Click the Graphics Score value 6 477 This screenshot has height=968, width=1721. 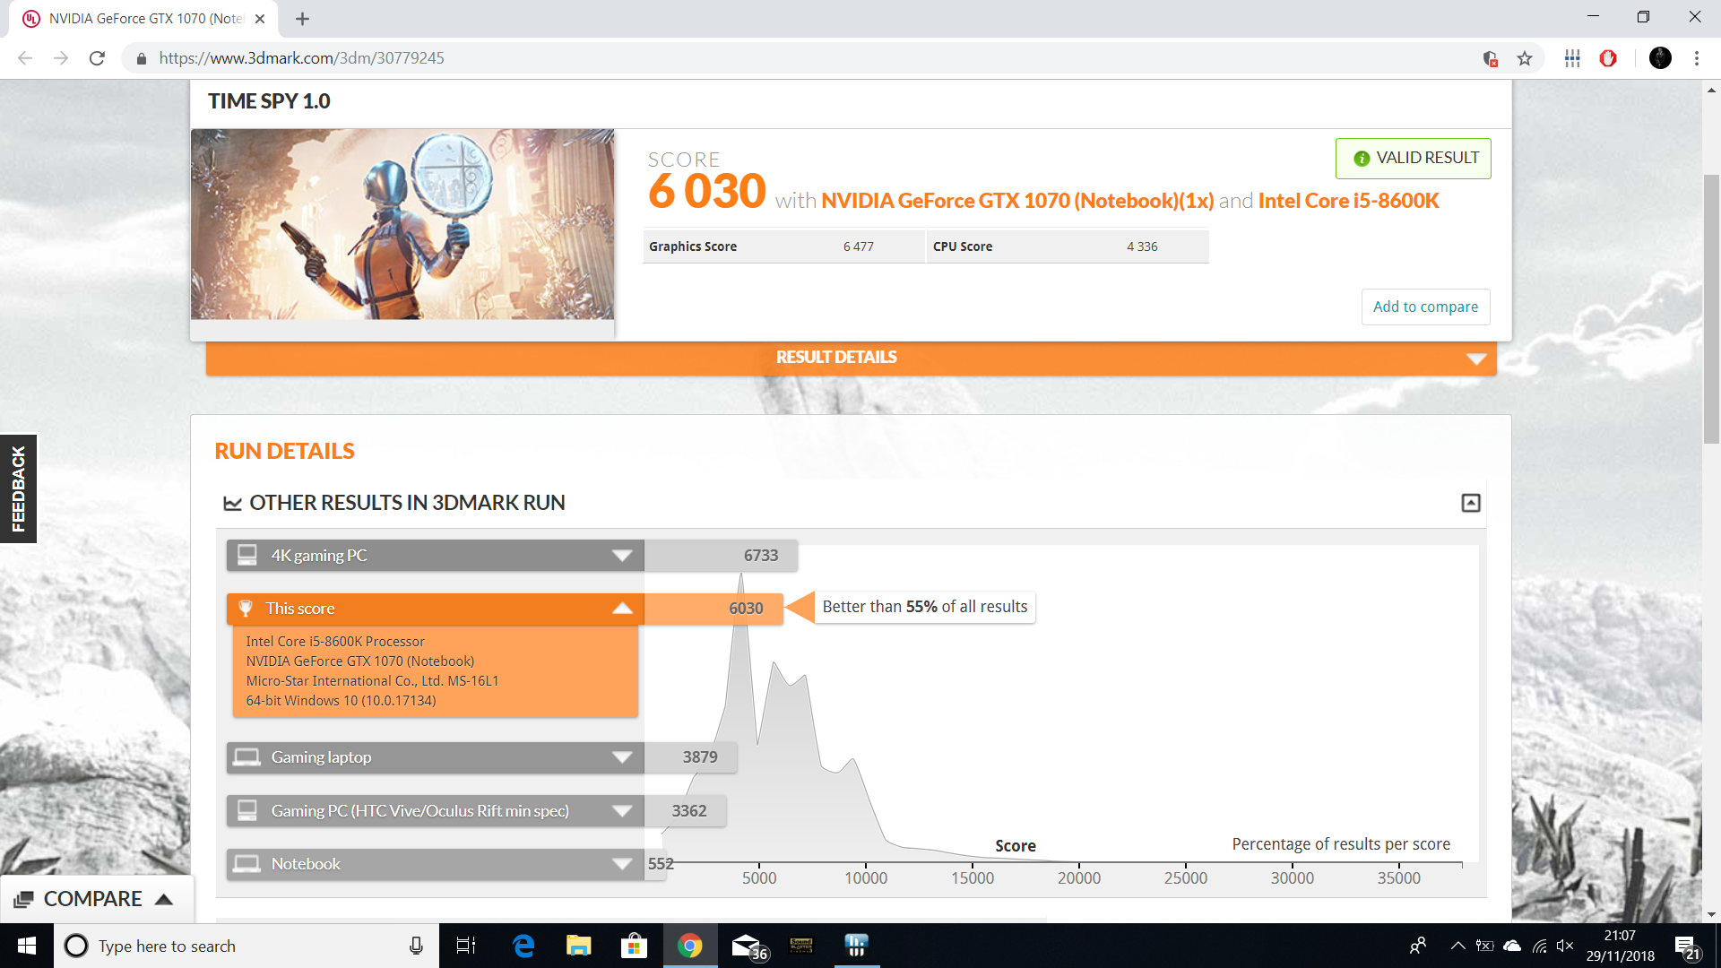coord(858,246)
